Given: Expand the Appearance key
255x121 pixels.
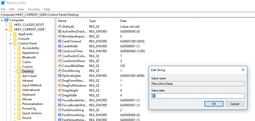Looking at the screenshot, I should coord(15,53).
